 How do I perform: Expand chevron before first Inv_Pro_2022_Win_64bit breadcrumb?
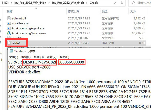point(11,3)
